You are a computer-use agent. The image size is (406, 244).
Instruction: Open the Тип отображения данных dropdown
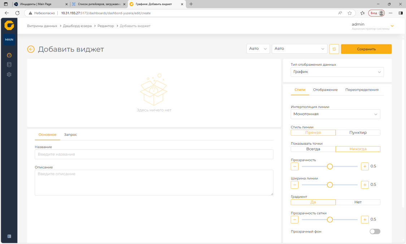(x=337, y=72)
